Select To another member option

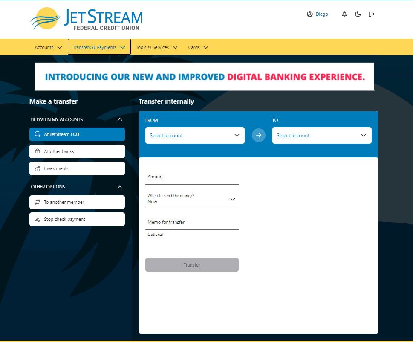click(x=77, y=202)
